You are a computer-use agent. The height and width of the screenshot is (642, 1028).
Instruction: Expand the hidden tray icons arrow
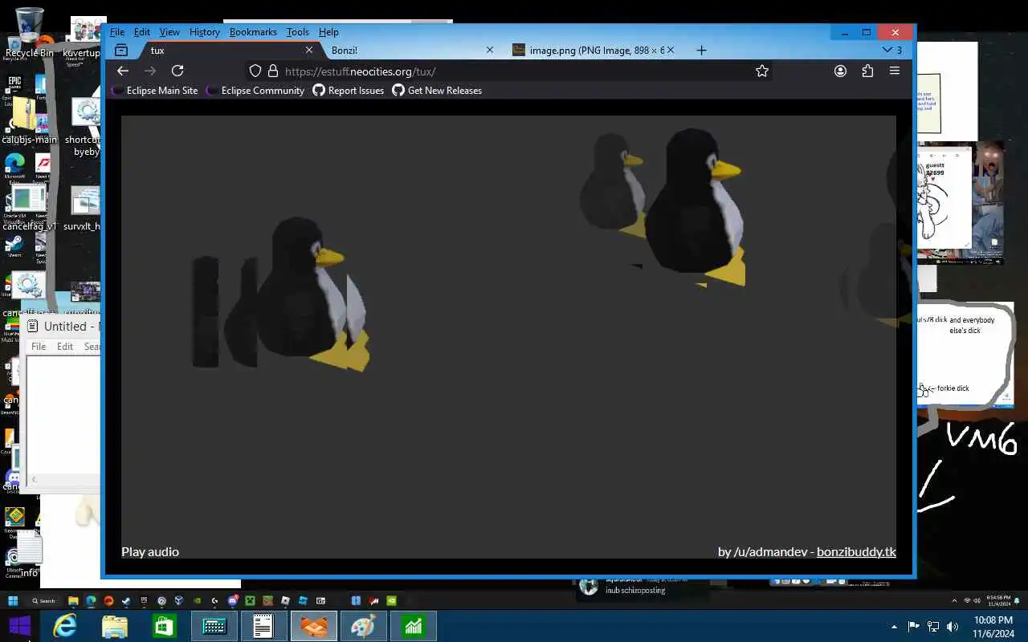(x=894, y=627)
